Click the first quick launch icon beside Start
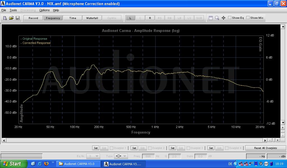The width and height of the screenshot is (287, 168). pos(33,164)
